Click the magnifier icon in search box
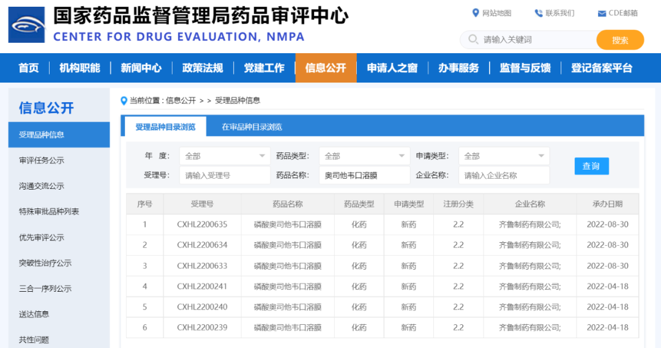Viewport: 661px width, 348px height. pos(472,40)
